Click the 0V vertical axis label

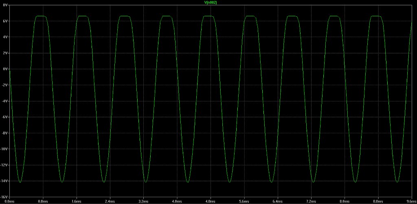(x=5, y=69)
